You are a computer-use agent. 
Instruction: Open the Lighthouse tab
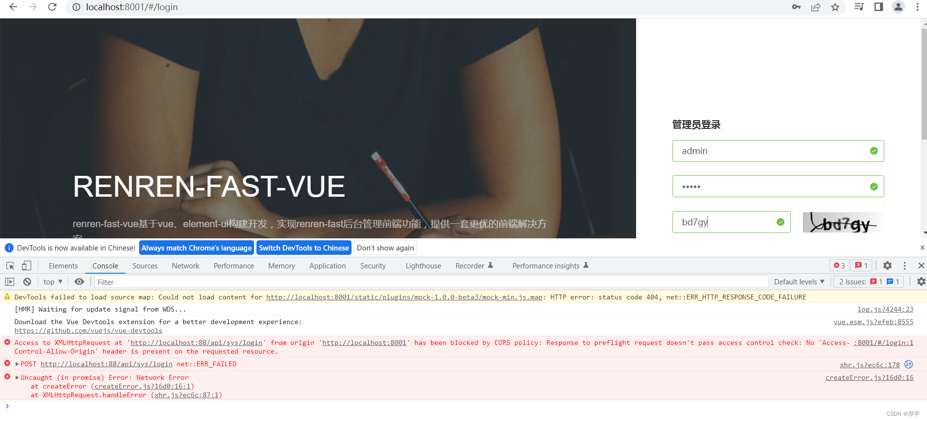click(423, 265)
